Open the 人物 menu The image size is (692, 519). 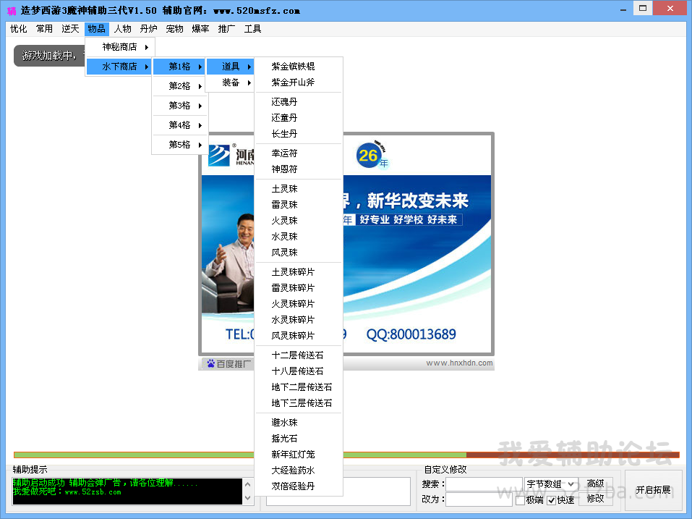(122, 29)
